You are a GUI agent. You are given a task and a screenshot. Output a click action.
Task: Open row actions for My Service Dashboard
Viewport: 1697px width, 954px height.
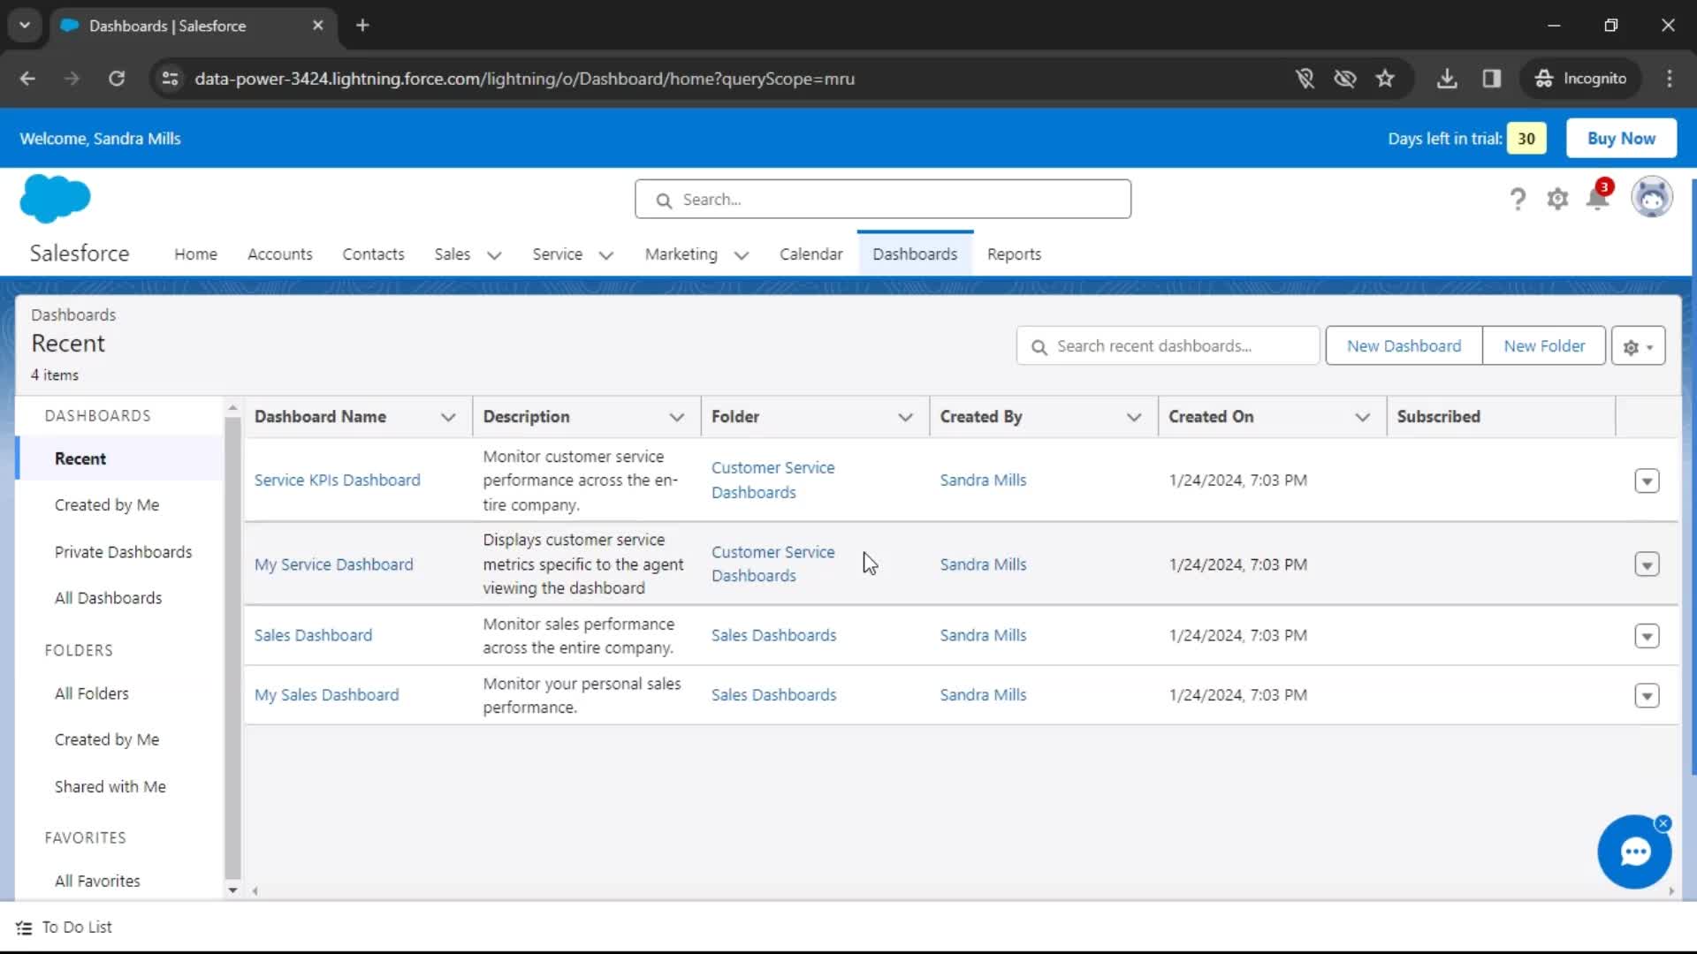(x=1647, y=564)
